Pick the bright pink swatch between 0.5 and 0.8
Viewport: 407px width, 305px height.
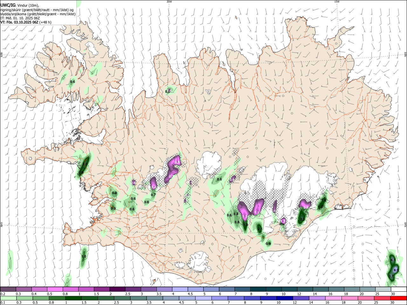pos(55,289)
